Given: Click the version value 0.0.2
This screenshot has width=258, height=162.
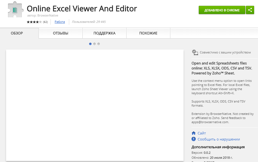Looking at the screenshot, I should (207, 153).
